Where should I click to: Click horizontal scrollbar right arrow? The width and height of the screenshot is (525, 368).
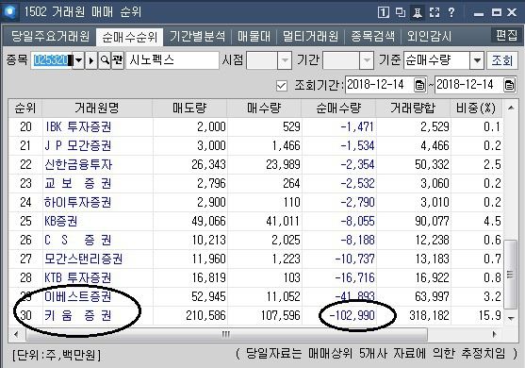click(x=494, y=334)
